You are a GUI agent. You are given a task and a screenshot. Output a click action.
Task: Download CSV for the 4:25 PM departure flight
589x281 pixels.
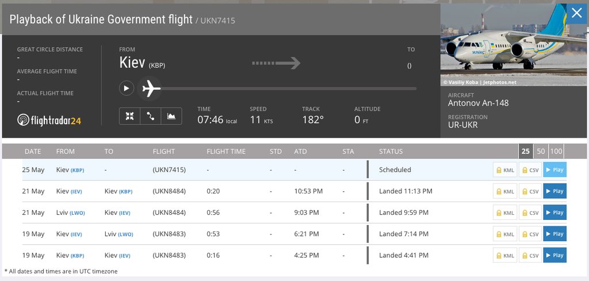pyautogui.click(x=530, y=255)
